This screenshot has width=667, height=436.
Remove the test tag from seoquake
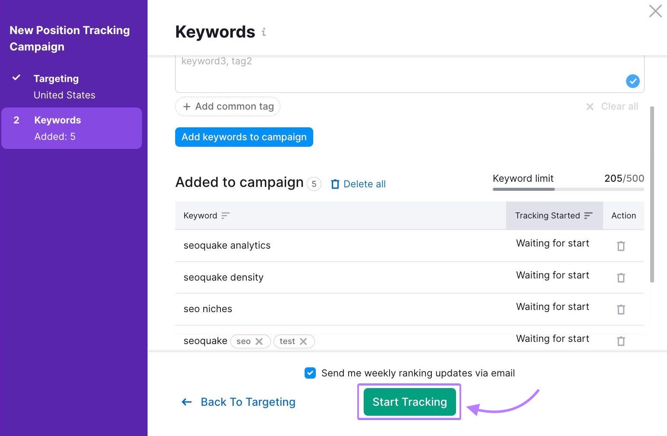pyautogui.click(x=303, y=341)
